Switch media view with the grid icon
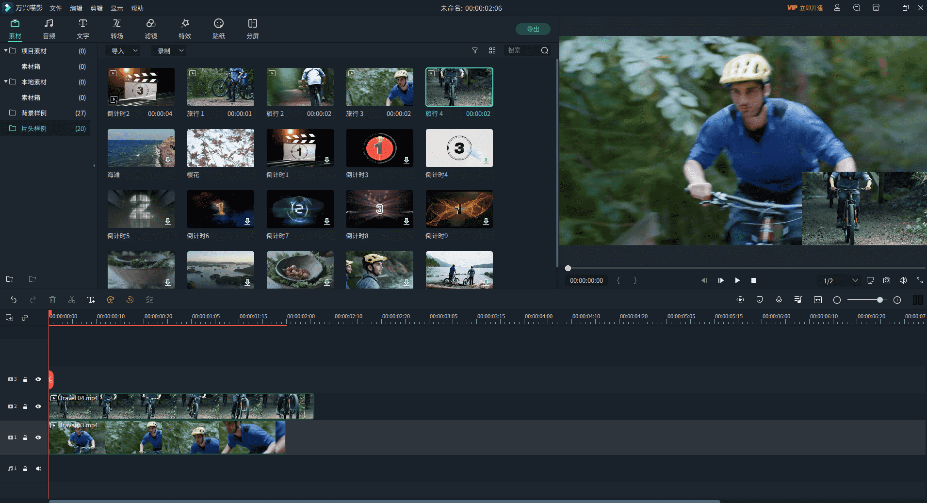Screen dimensions: 927x503 492,50
